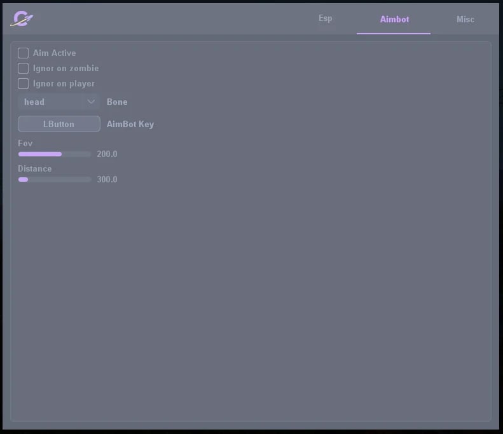Open the head Bone dropdown
This screenshot has height=434, width=503.
(59, 102)
